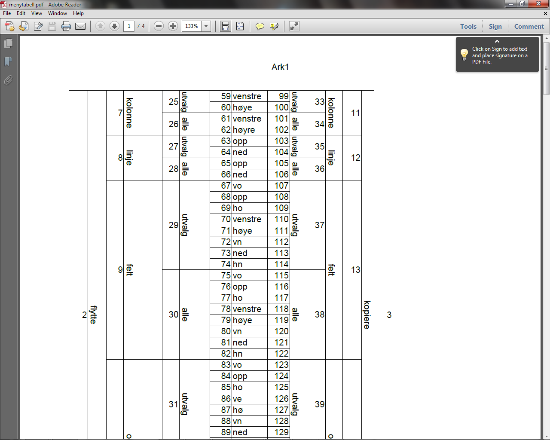Click the "/ 4" total page count
Screen dimensions: 550x440
click(x=141, y=26)
